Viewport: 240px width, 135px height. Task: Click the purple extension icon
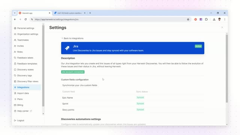pyautogui.click(x=201, y=19)
